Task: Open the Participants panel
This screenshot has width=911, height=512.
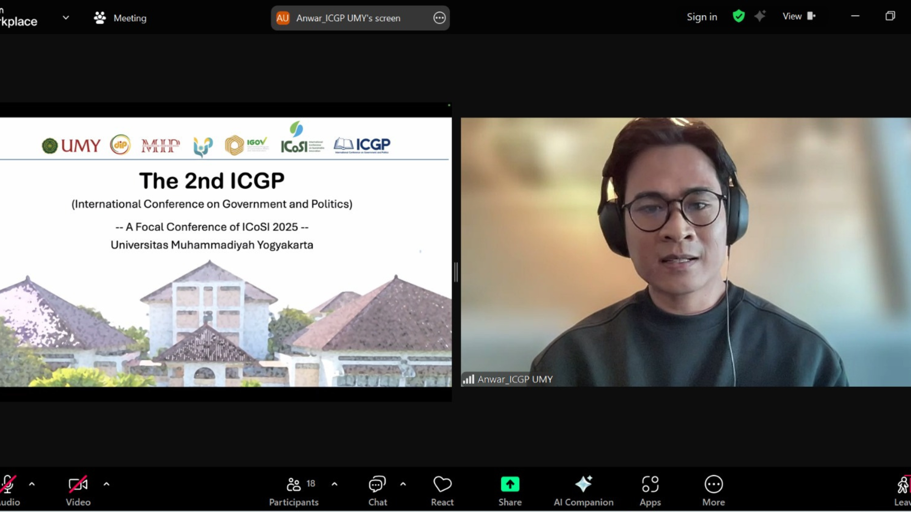Action: (x=294, y=491)
